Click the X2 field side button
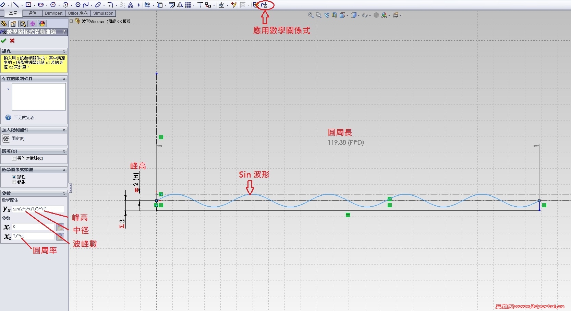Screen dimensions: 571x311 60,237
